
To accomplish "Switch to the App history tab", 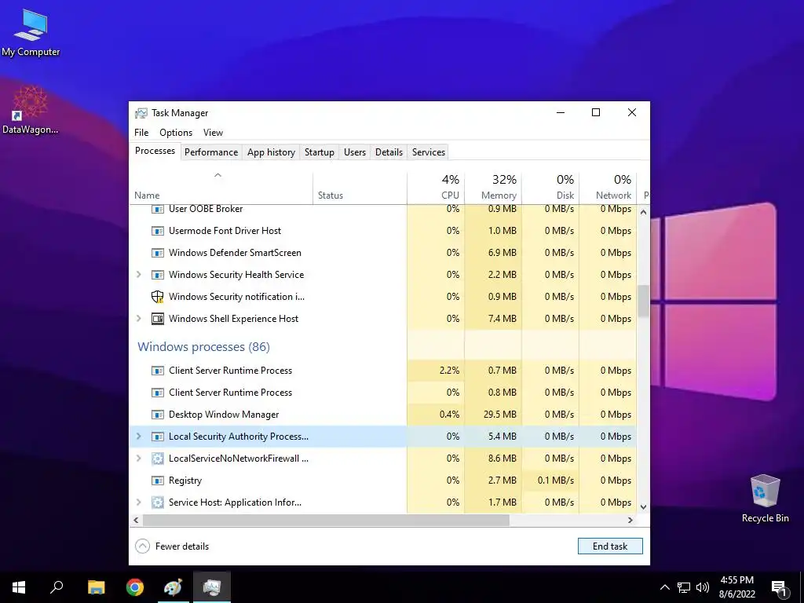I will (x=271, y=152).
